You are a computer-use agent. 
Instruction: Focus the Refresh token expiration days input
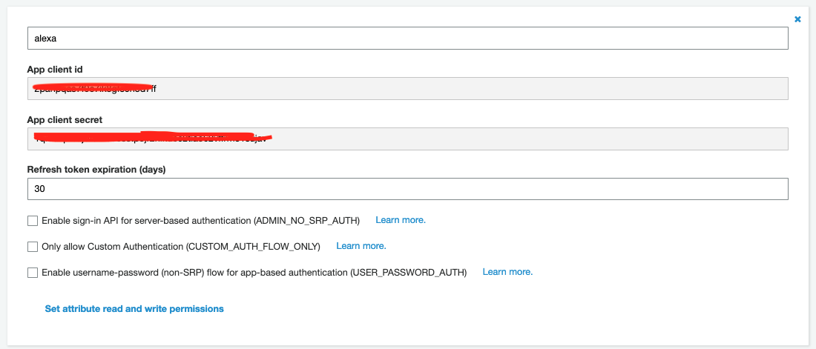point(407,189)
